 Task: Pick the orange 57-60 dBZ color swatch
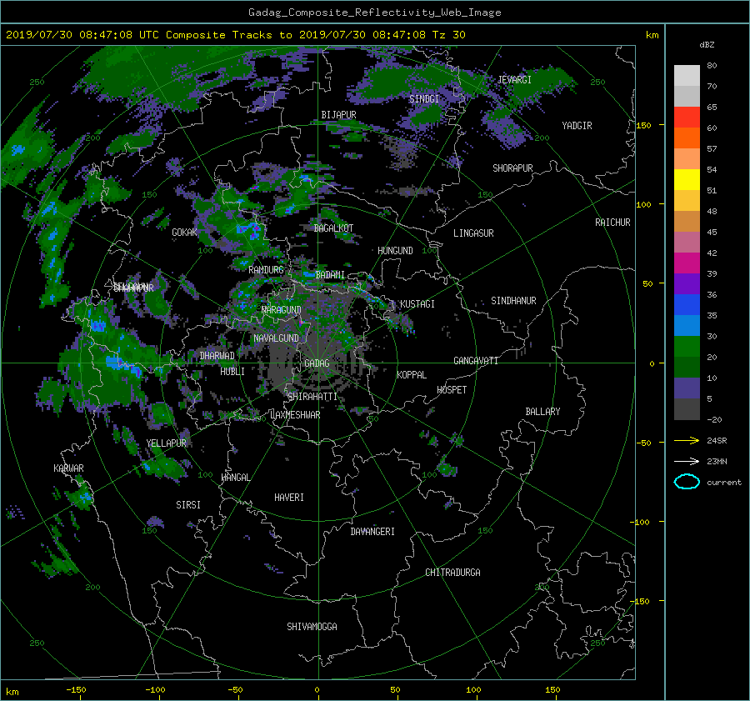[687, 138]
